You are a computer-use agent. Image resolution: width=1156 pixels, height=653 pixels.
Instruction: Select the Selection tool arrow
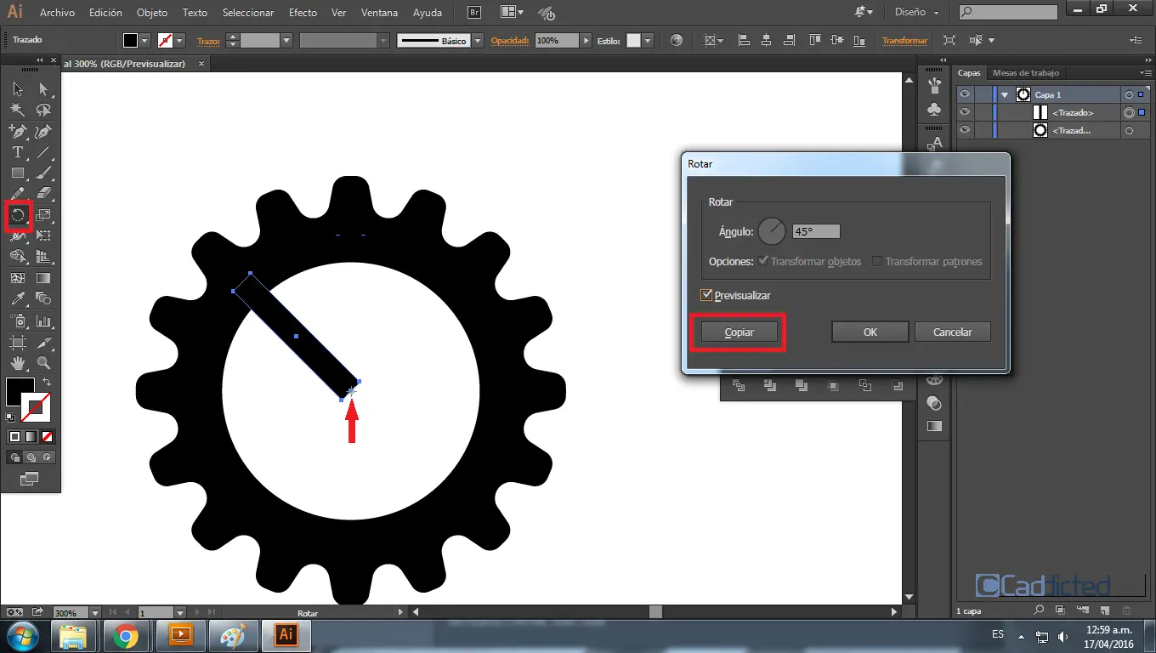pos(18,88)
